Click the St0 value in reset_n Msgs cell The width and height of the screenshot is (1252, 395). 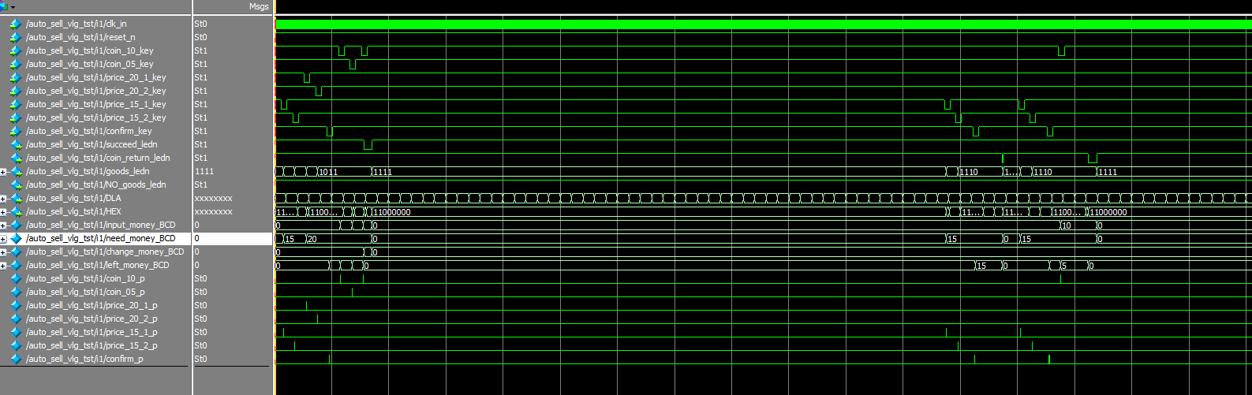point(200,37)
